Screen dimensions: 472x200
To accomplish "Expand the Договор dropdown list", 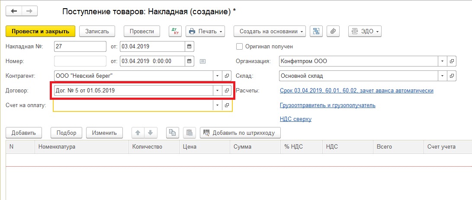I will tap(217, 91).
